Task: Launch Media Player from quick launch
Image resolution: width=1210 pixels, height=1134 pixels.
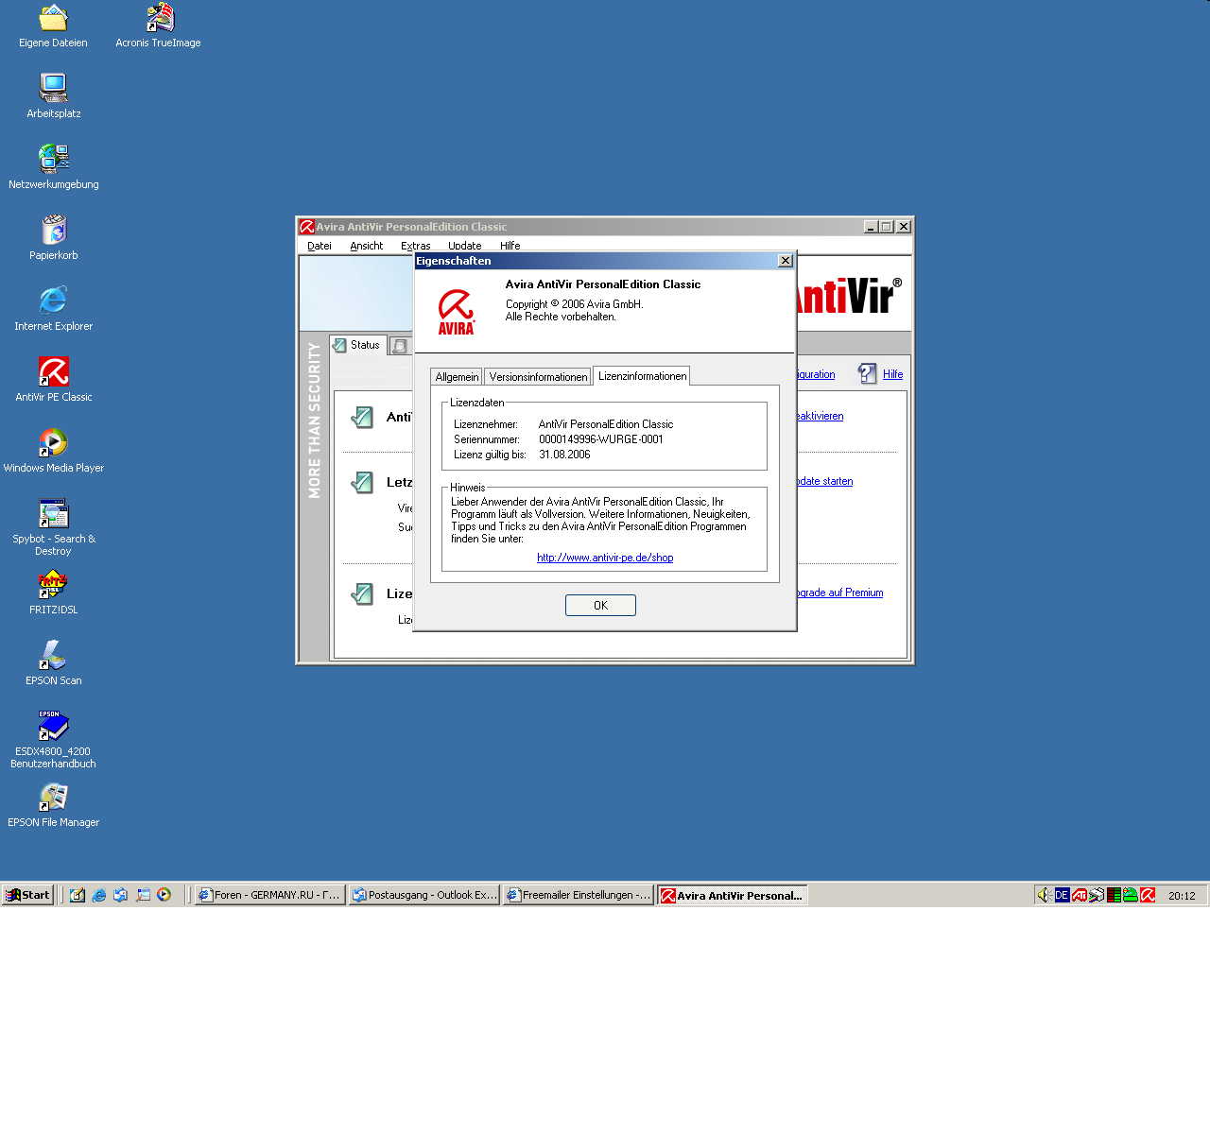Action: [164, 895]
